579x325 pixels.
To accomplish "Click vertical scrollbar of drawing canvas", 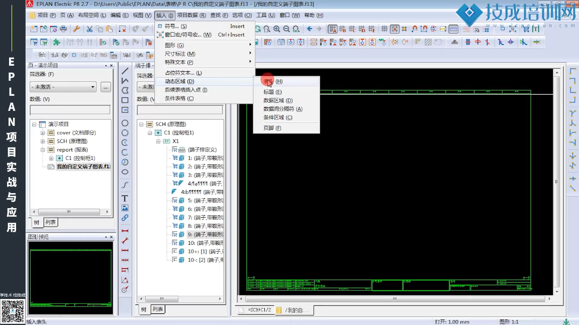I will tap(557, 182).
